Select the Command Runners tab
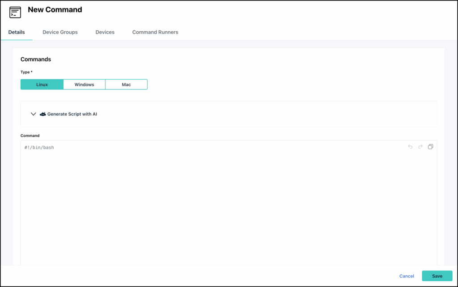458x287 pixels. click(155, 32)
